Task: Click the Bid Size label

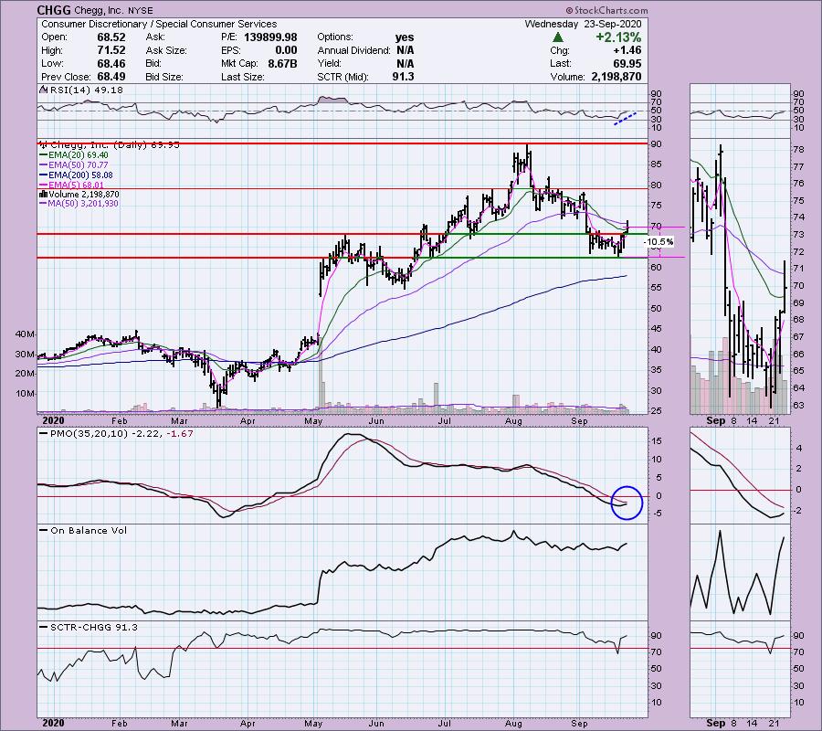Action: click(x=164, y=77)
